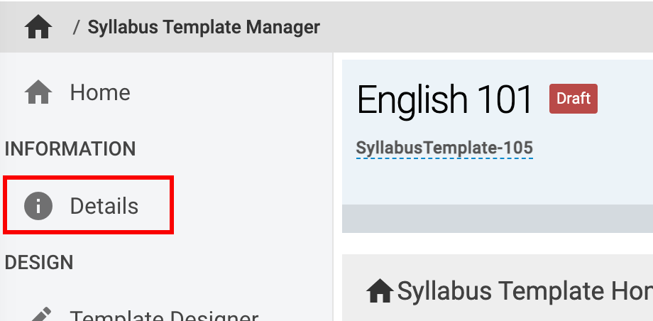653x321 pixels.
Task: Click the DESIGN section header
Action: point(39,263)
